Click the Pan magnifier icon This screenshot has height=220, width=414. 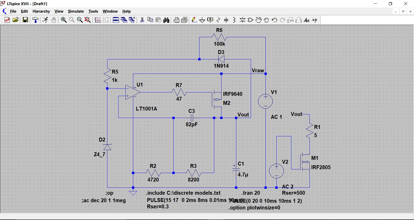point(72,20)
